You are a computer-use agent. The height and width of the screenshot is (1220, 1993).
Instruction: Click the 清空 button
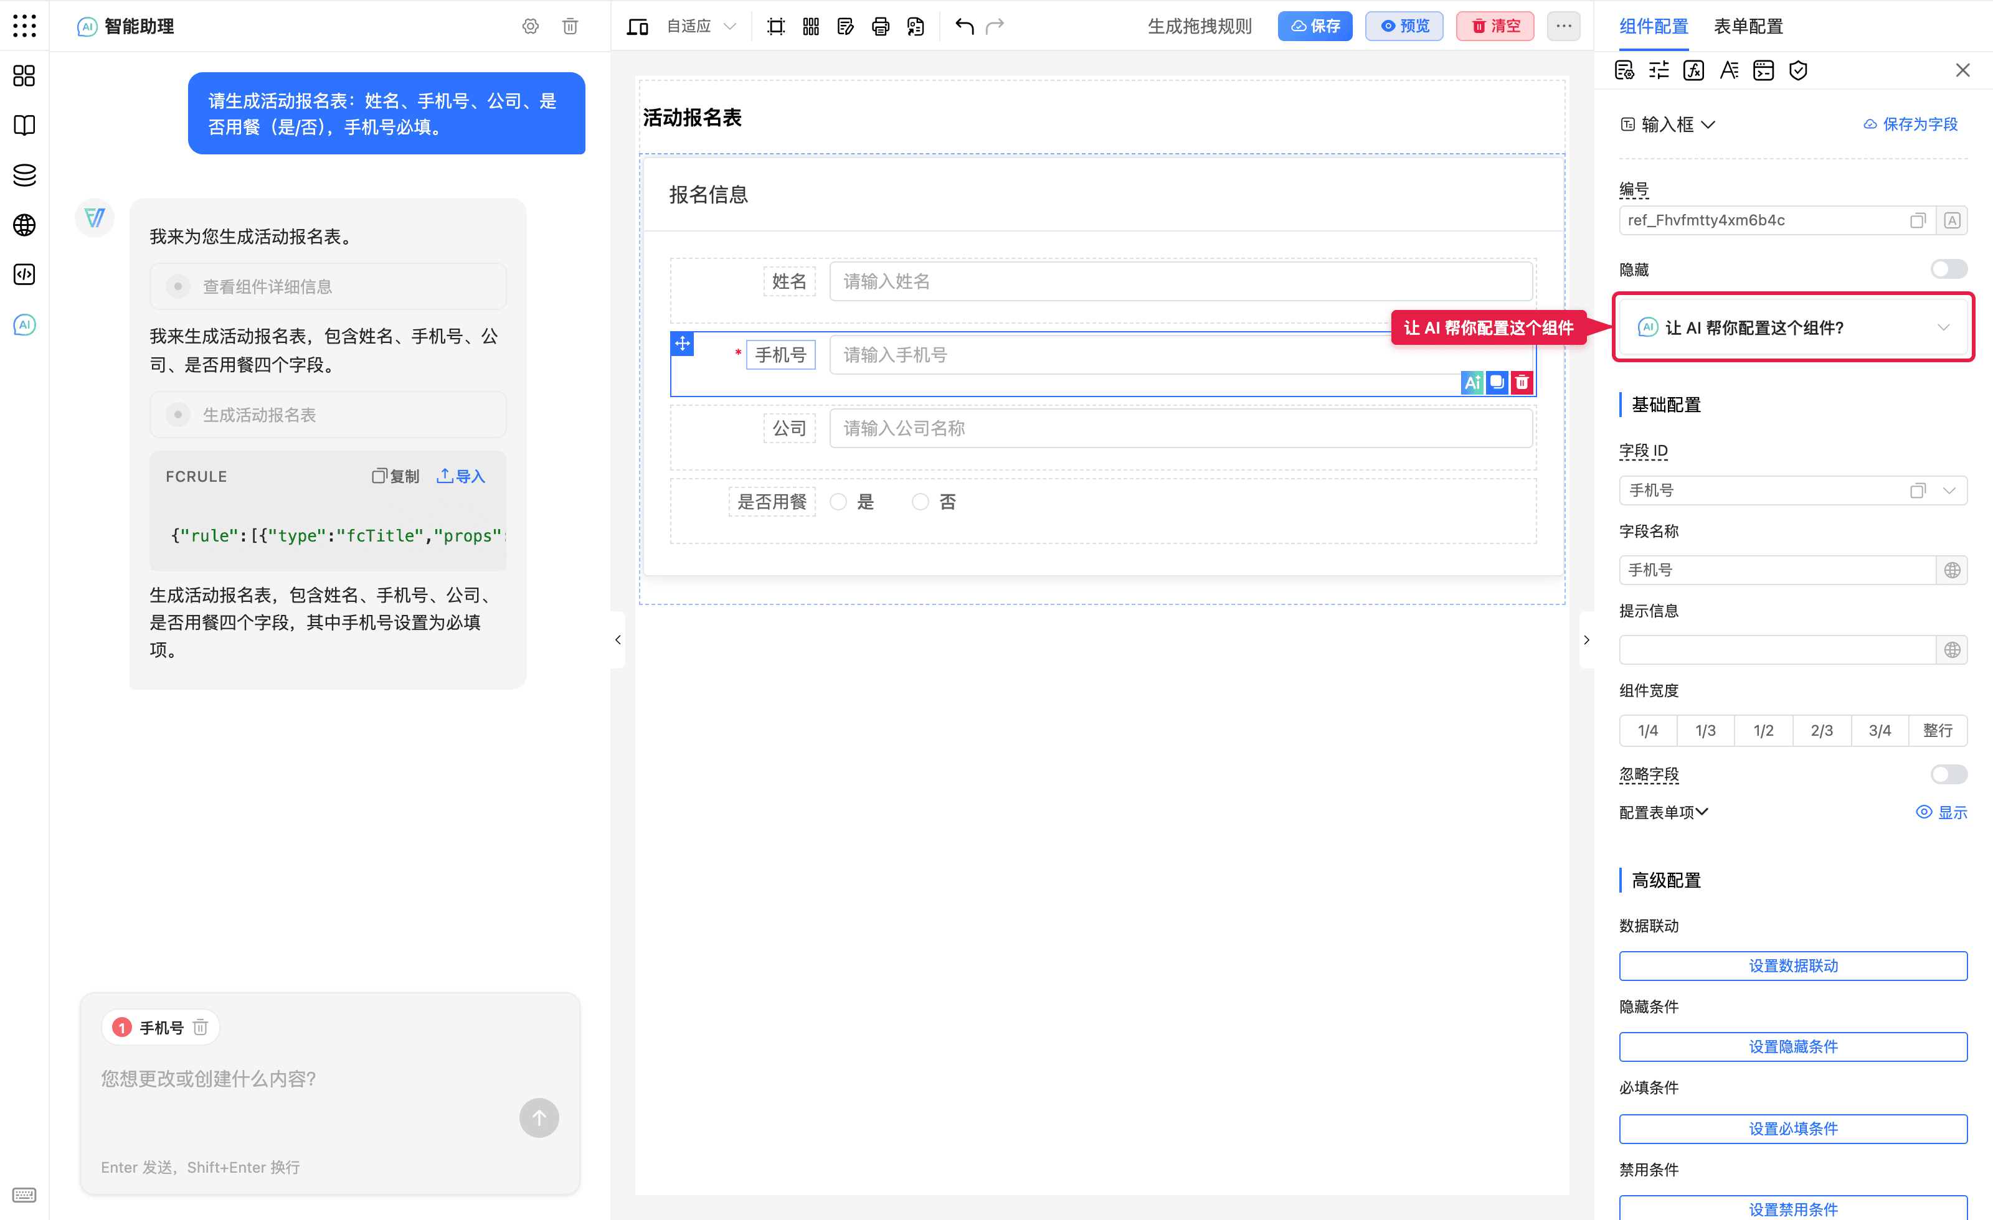pos(1495,26)
